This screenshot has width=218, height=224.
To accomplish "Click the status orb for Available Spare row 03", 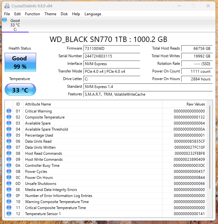I will (x=9, y=123).
